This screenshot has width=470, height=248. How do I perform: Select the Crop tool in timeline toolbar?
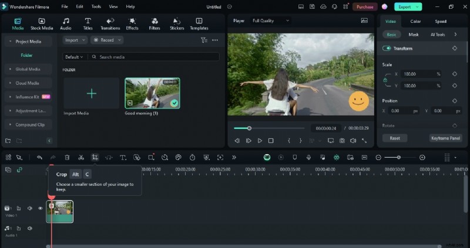click(x=95, y=157)
